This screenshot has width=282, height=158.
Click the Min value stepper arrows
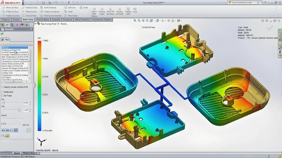click(30, 103)
